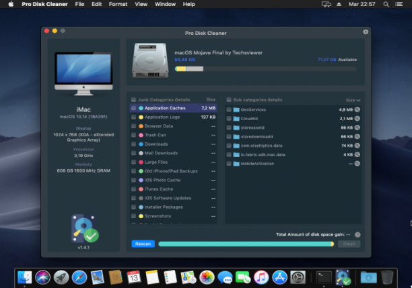Click the Rescan button

(143, 244)
